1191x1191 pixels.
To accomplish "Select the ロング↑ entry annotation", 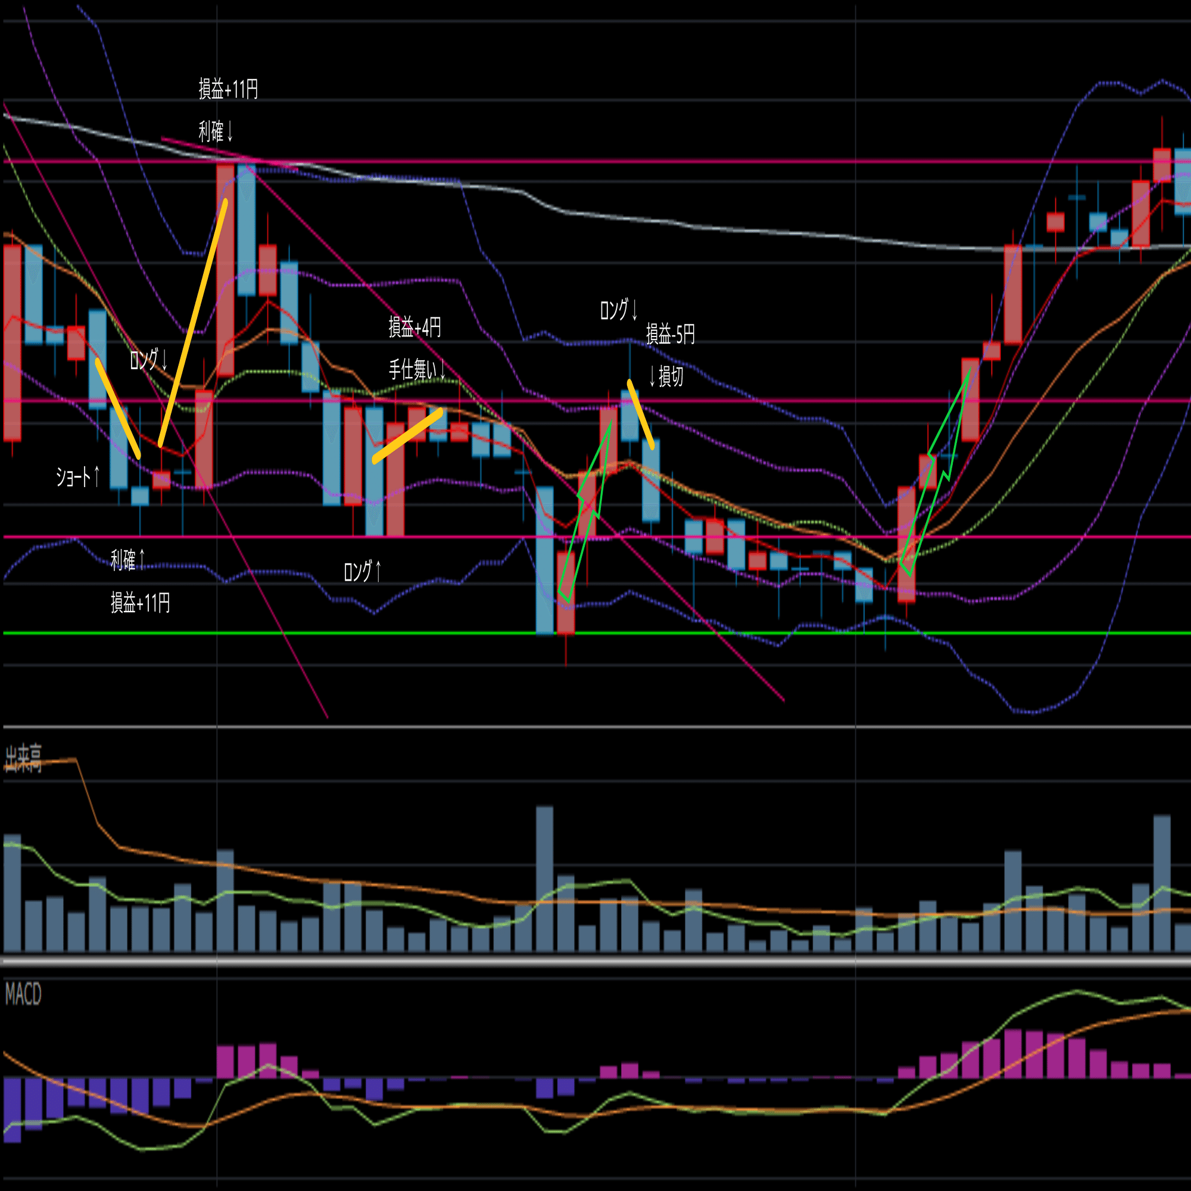I will pos(363,572).
